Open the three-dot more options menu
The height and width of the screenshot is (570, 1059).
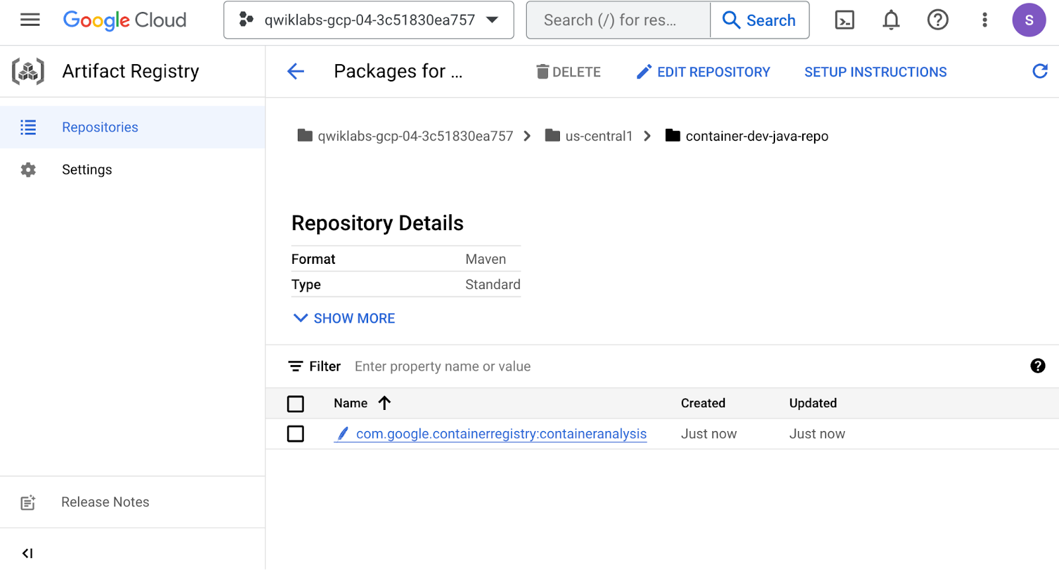(x=984, y=20)
